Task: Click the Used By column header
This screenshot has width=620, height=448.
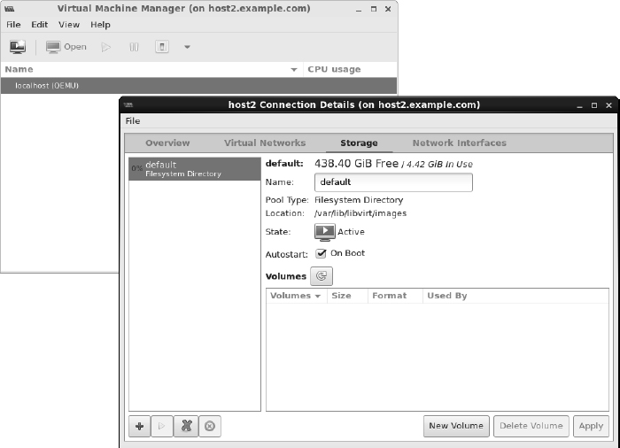Action: click(515, 296)
